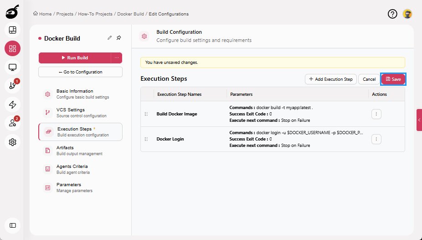Open the branch icon with badge 1
The width and height of the screenshot is (422, 240).
click(x=12, y=86)
